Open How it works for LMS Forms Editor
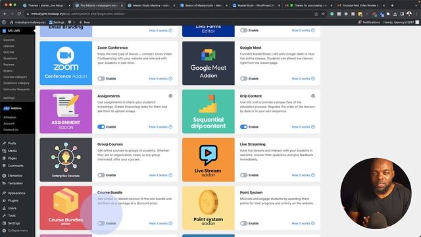Screen dimensions: 421x237 pos(303,30)
